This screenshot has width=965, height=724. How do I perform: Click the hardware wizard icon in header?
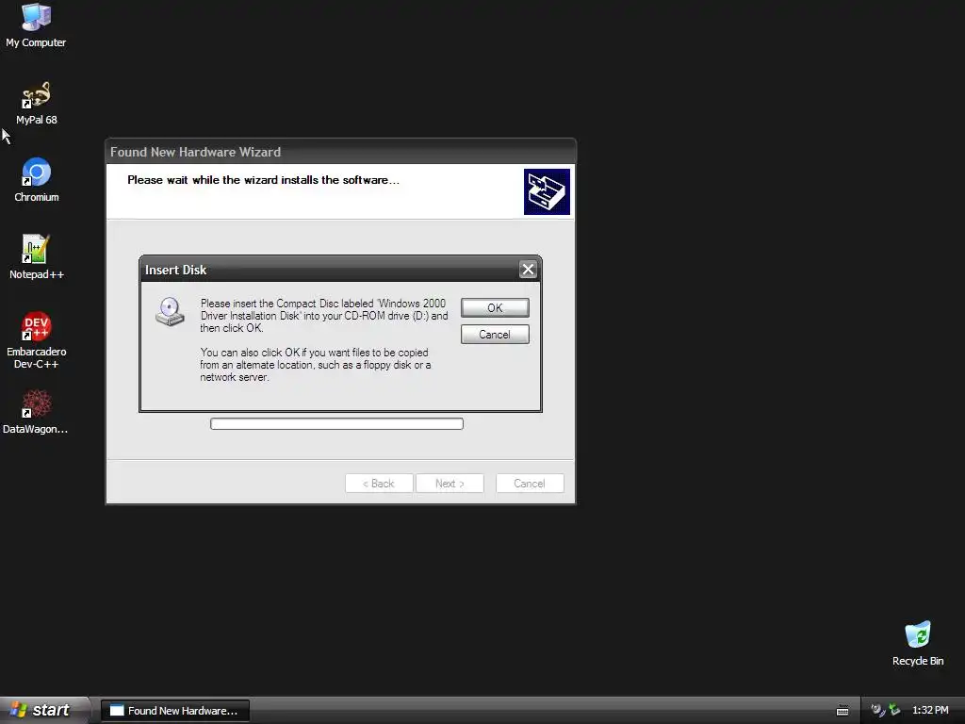point(547,191)
